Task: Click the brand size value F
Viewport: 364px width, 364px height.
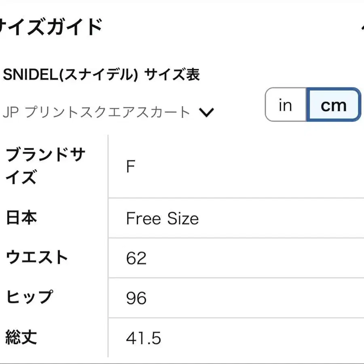Action: coord(131,167)
